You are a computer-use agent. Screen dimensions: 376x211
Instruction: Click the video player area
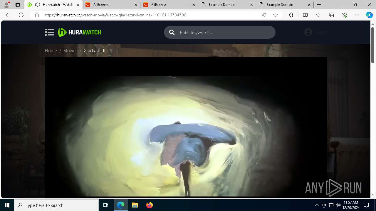click(x=186, y=127)
